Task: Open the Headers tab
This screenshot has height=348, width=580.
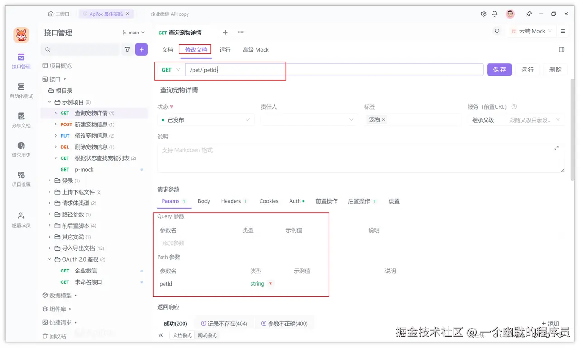Action: pos(233,201)
